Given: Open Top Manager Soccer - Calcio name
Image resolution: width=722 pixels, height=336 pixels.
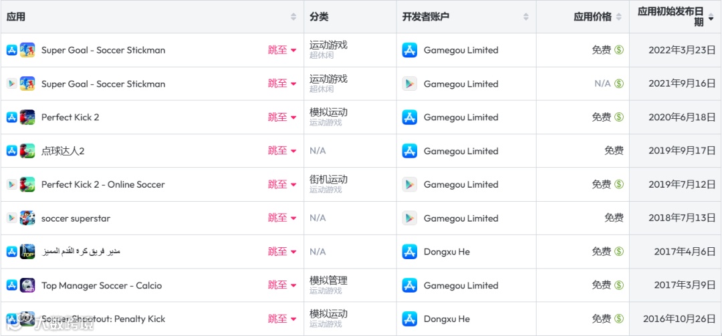Looking at the screenshot, I should tap(102, 285).
